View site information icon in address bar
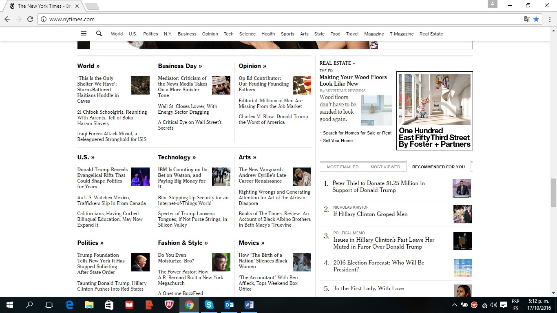The height and width of the screenshot is (313, 557). [44, 19]
